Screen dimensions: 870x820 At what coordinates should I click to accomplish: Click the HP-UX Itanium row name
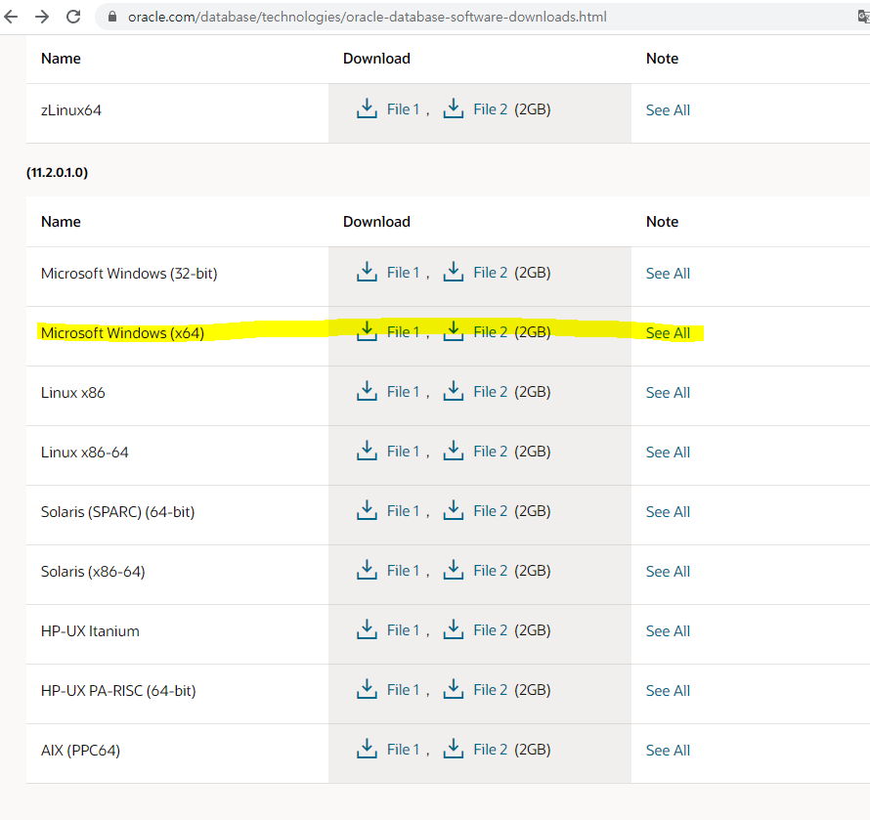[90, 630]
